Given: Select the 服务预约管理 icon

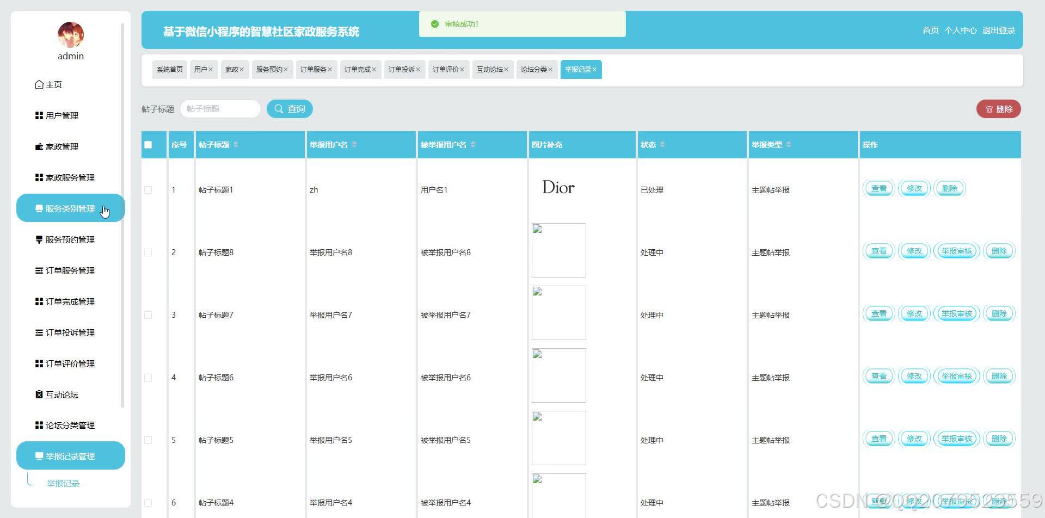Looking at the screenshot, I should (x=39, y=239).
